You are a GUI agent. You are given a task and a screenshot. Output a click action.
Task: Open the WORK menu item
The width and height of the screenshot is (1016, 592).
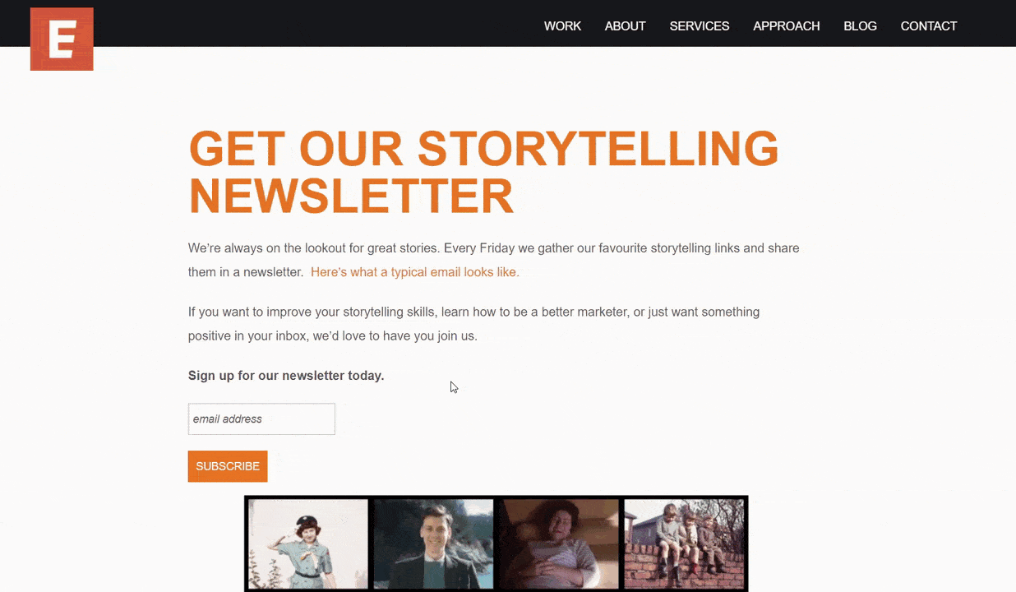pyautogui.click(x=562, y=26)
